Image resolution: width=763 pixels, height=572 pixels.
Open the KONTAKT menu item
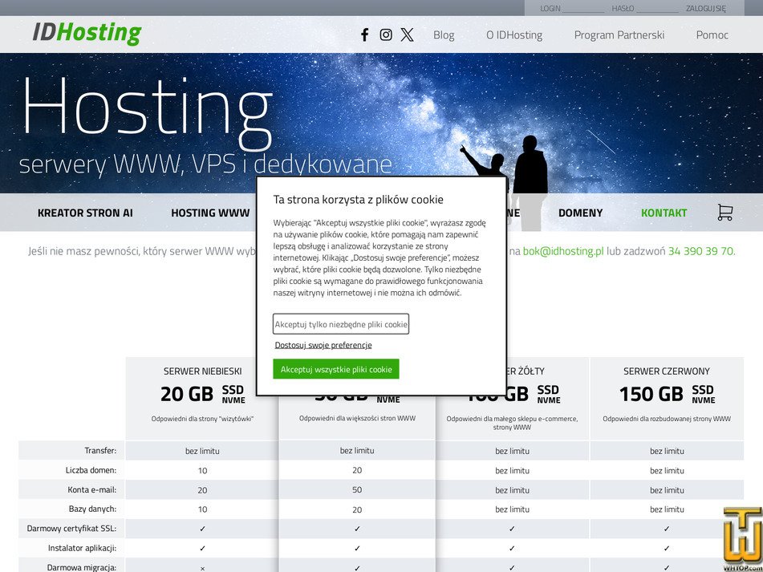[664, 213]
